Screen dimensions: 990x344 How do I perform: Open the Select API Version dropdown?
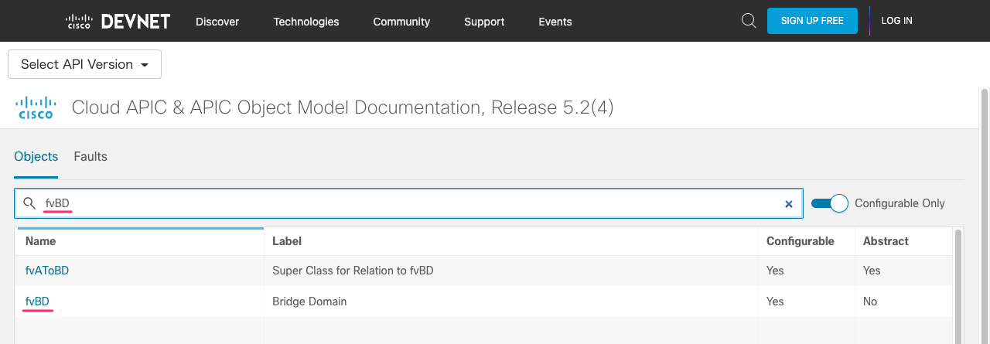[84, 64]
